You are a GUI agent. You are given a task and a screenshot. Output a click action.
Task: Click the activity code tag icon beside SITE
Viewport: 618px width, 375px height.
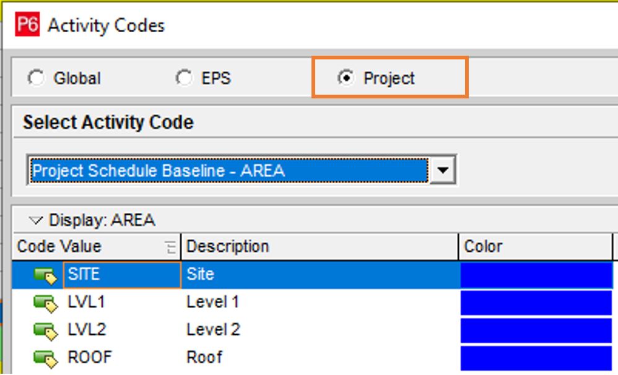46,274
